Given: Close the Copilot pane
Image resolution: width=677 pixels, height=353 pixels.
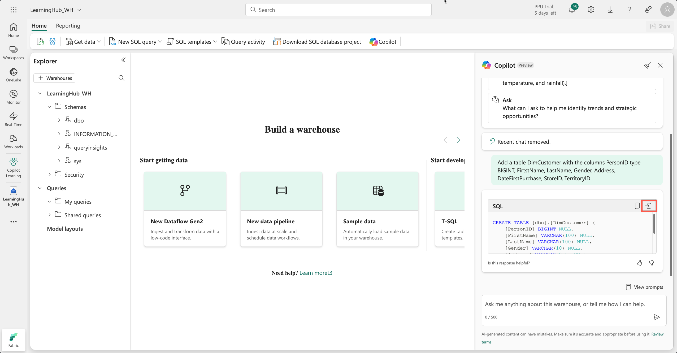Looking at the screenshot, I should 660,65.
